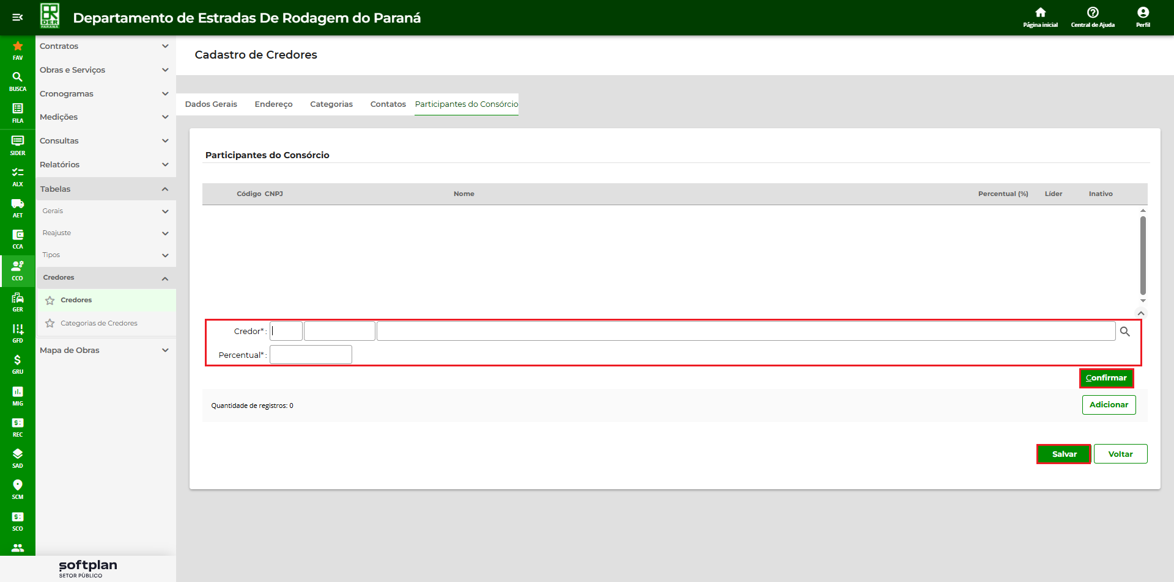Expand the Contratos menu section
1174x582 pixels.
coord(104,46)
